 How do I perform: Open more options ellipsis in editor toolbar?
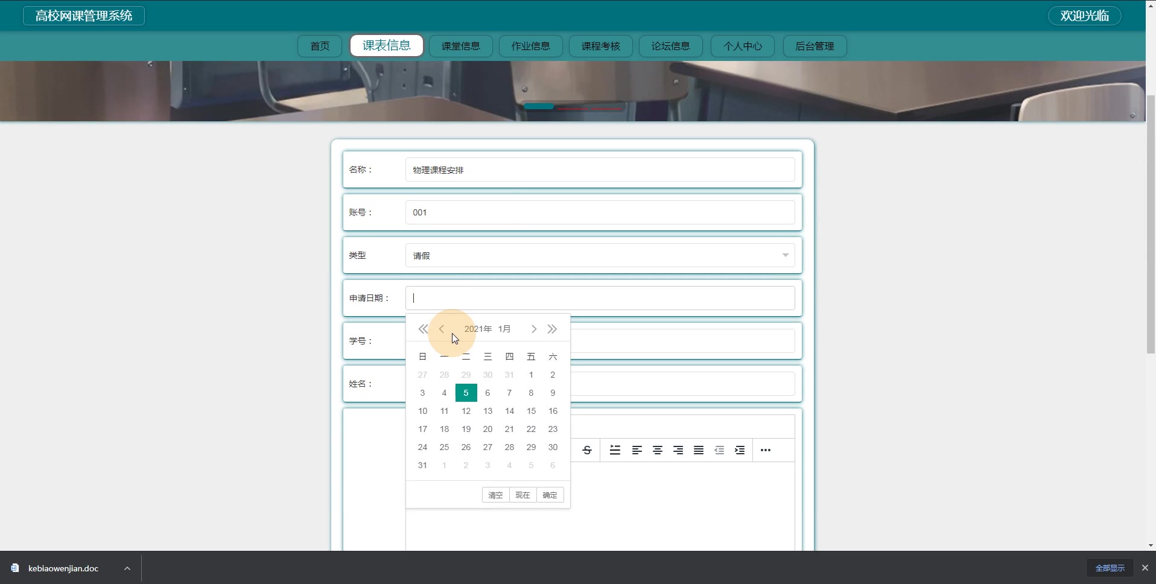point(766,450)
